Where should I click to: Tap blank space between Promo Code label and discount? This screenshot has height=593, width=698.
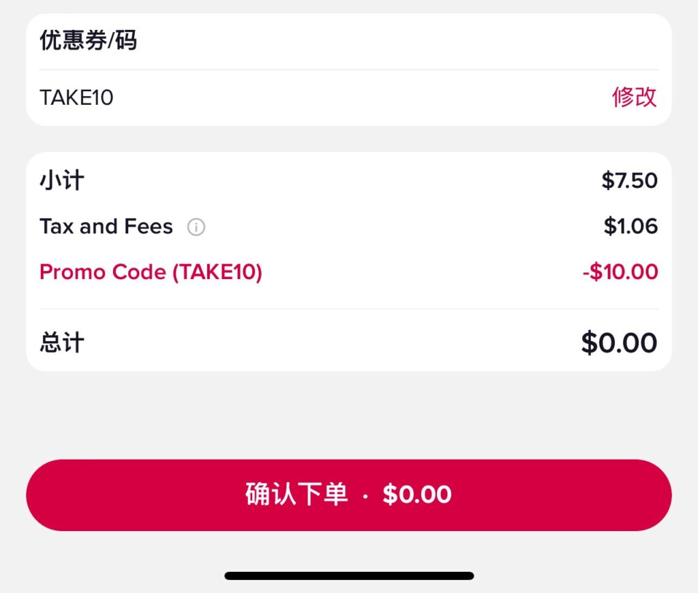(x=423, y=272)
